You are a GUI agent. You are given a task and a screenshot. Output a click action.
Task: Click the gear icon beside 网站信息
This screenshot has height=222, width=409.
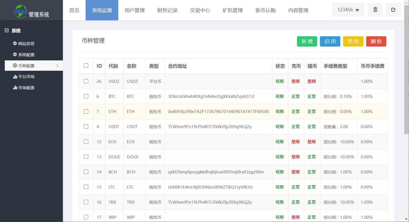(15, 43)
